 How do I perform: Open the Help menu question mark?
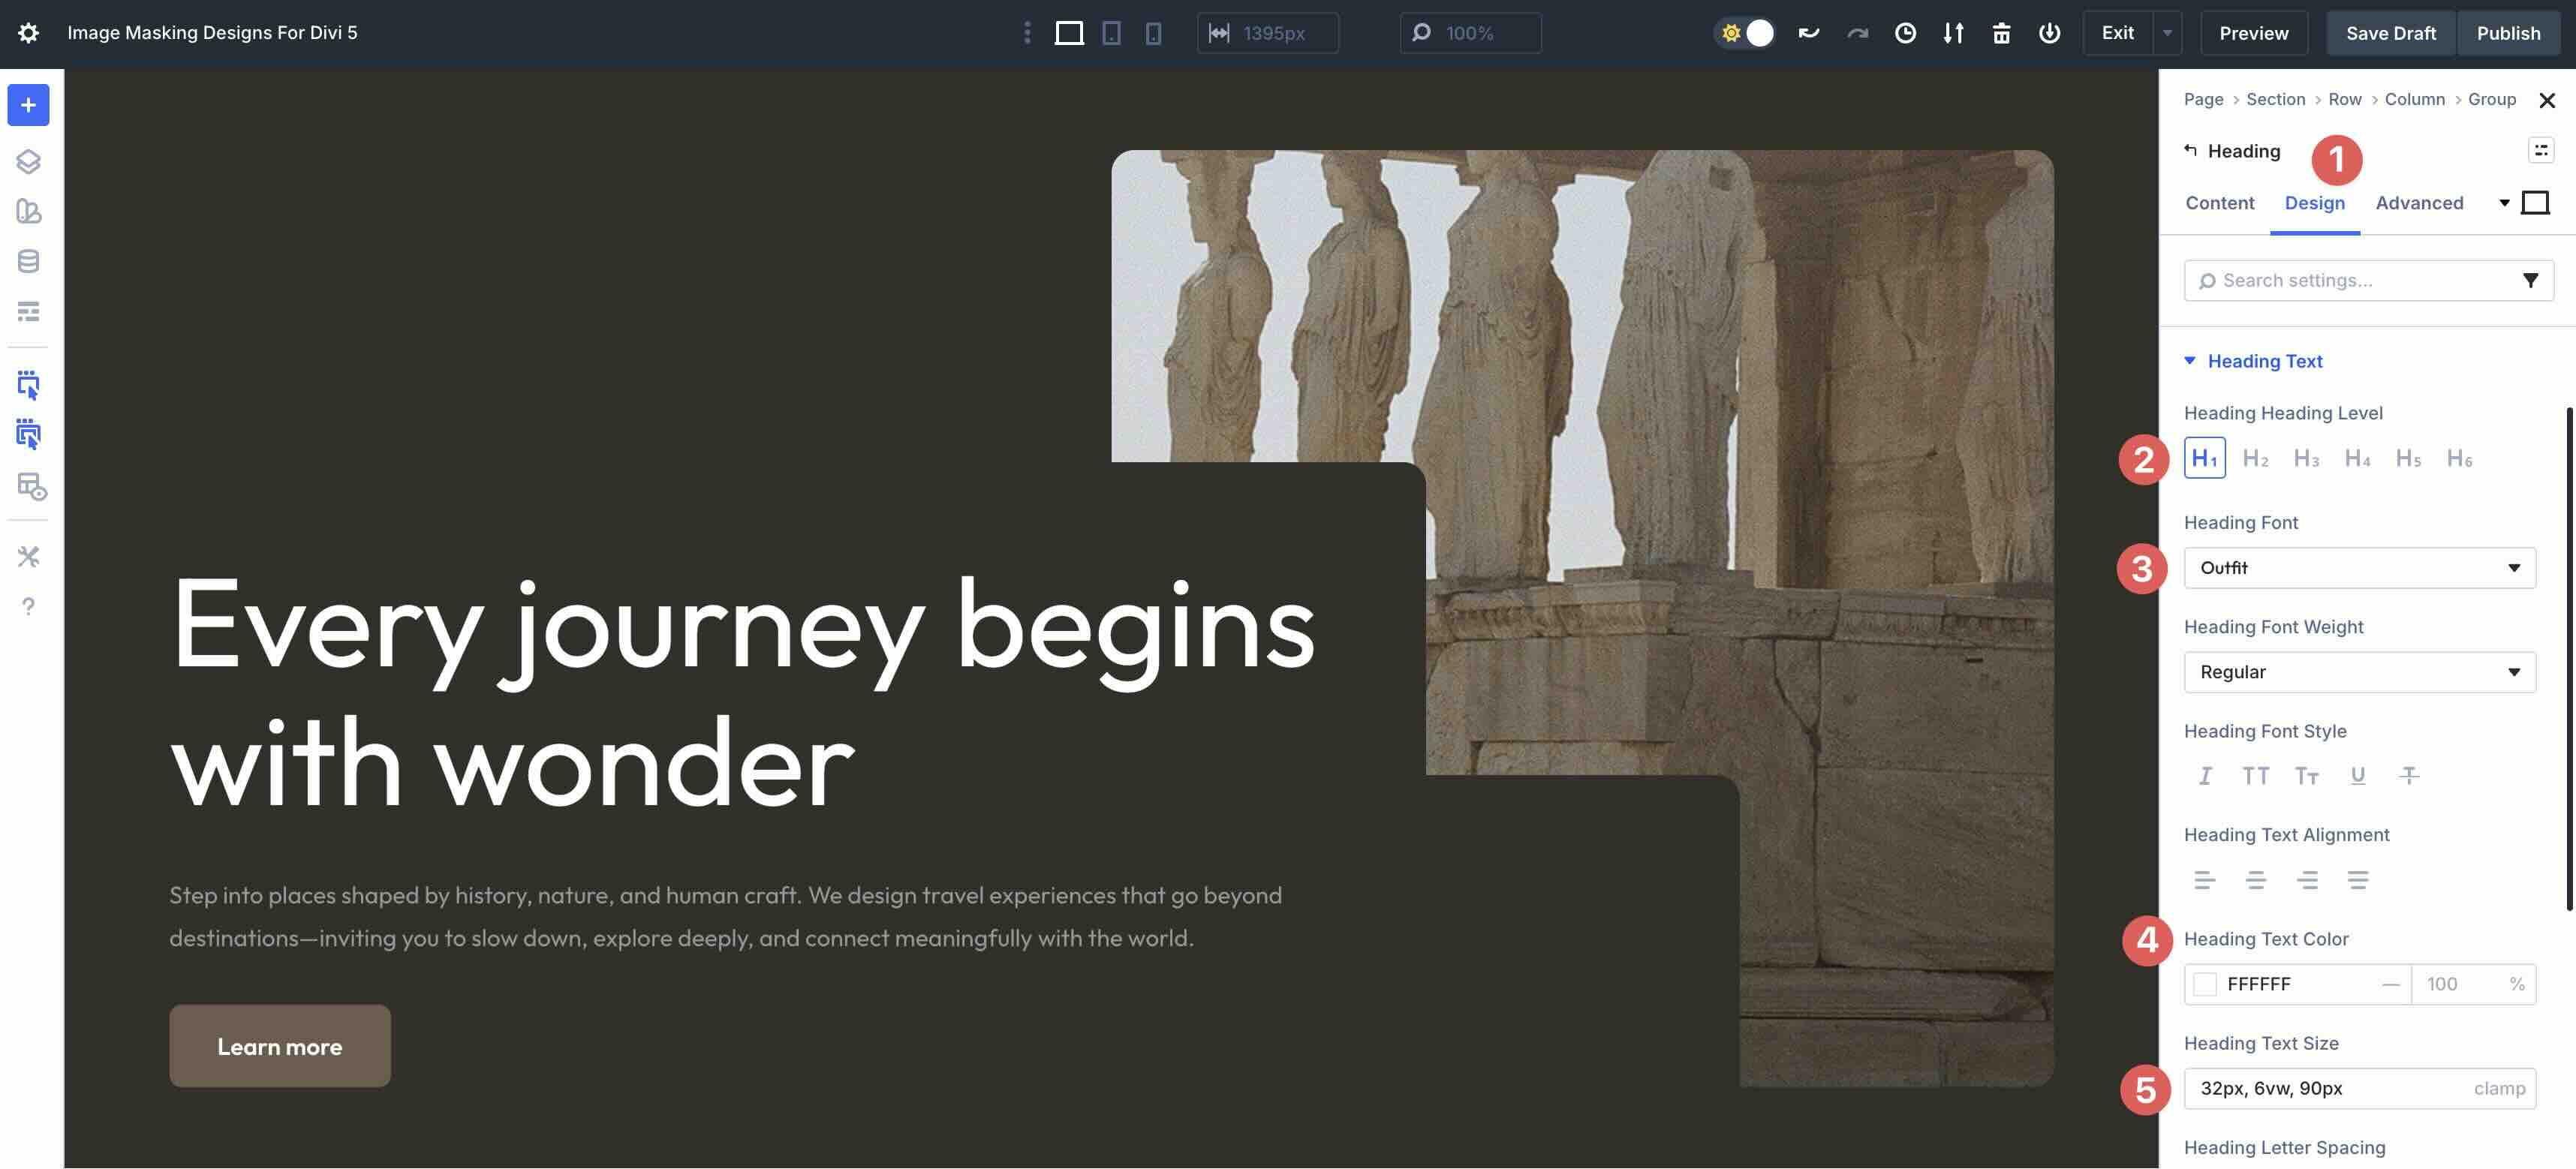coord(28,606)
